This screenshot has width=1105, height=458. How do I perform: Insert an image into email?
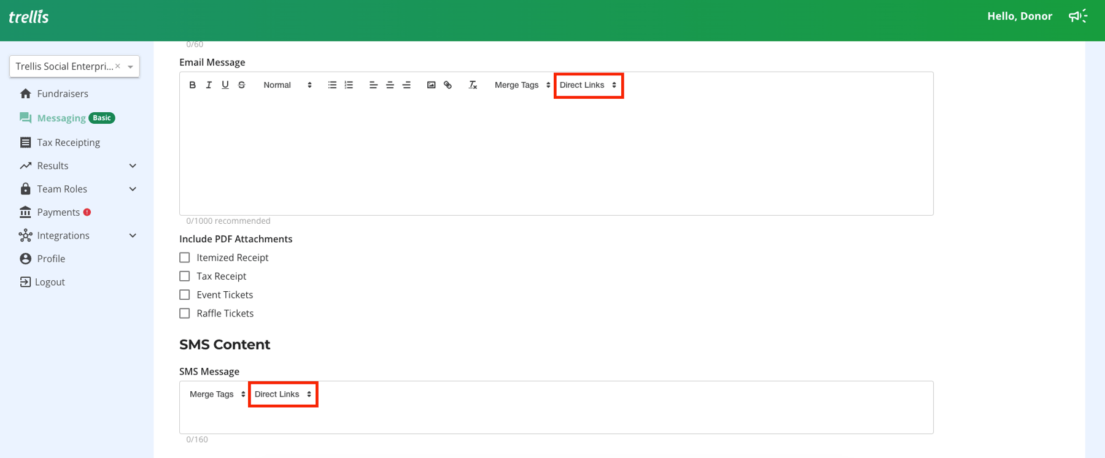click(x=431, y=85)
